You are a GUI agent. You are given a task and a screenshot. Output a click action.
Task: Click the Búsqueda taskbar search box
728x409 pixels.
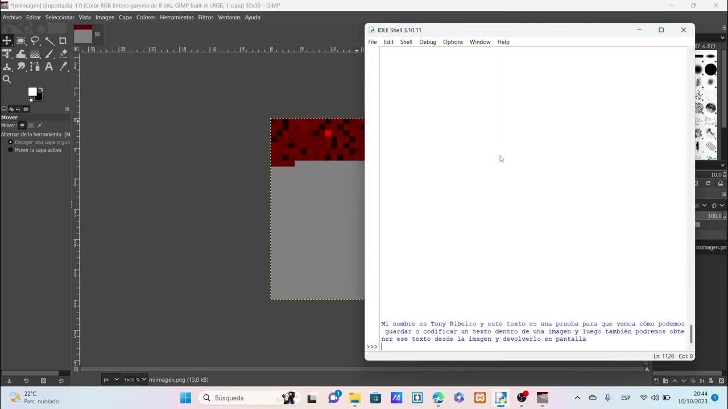pyautogui.click(x=249, y=398)
